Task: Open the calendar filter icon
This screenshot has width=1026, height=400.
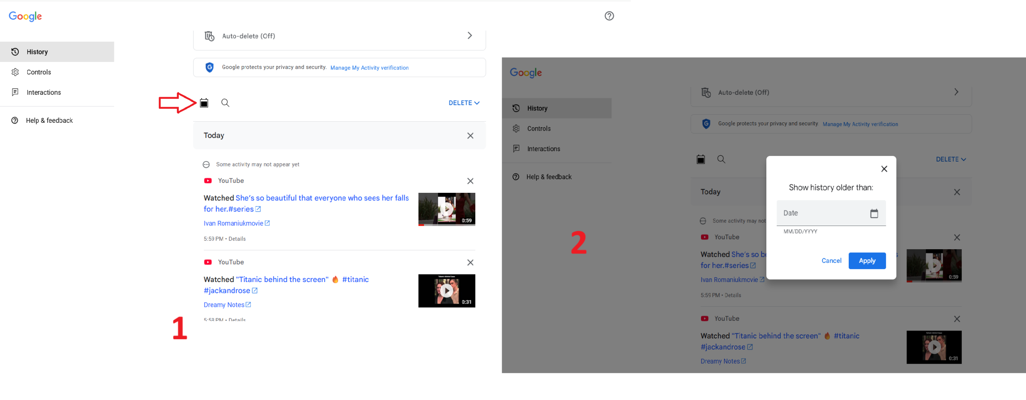Action: (x=204, y=103)
